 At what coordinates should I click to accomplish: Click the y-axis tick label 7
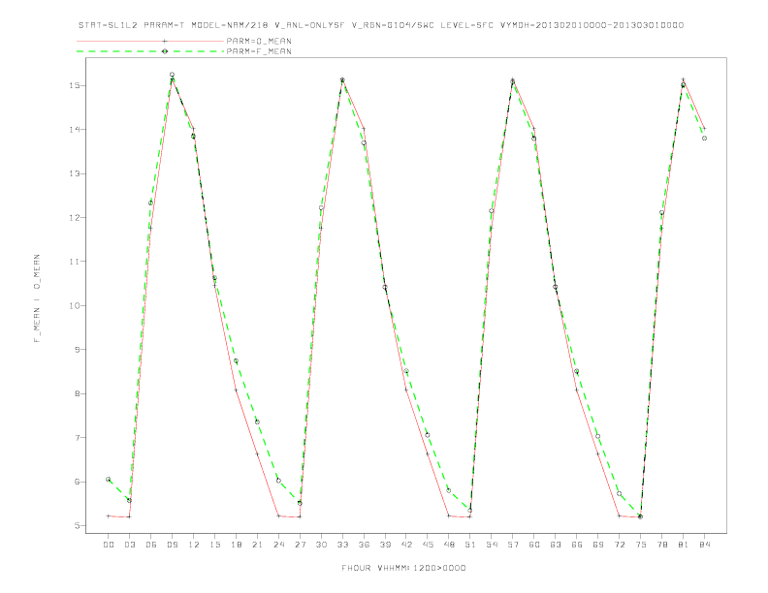click(x=78, y=437)
